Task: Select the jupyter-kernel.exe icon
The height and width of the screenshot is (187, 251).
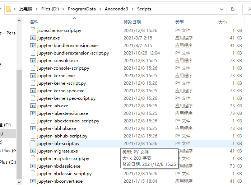Action: (33, 75)
